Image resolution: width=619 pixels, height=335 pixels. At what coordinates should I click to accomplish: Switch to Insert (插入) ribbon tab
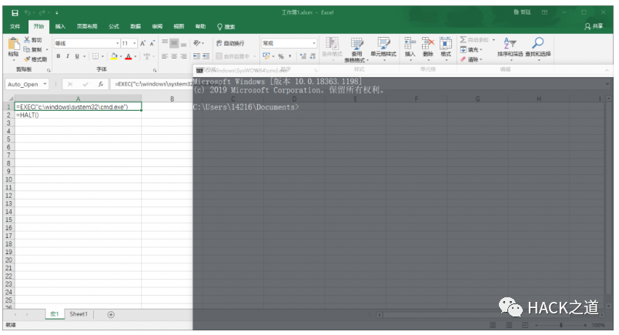point(60,26)
